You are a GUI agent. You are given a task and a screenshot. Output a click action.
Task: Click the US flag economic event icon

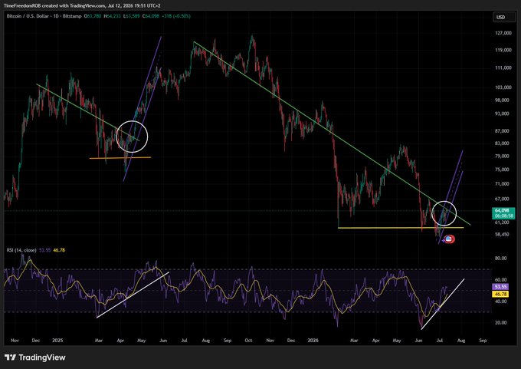point(449,239)
